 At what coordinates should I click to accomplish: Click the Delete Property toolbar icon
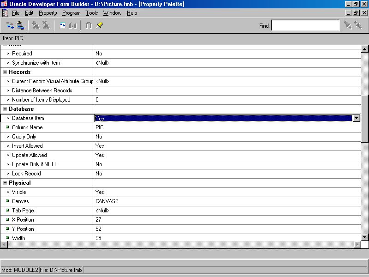point(46,25)
